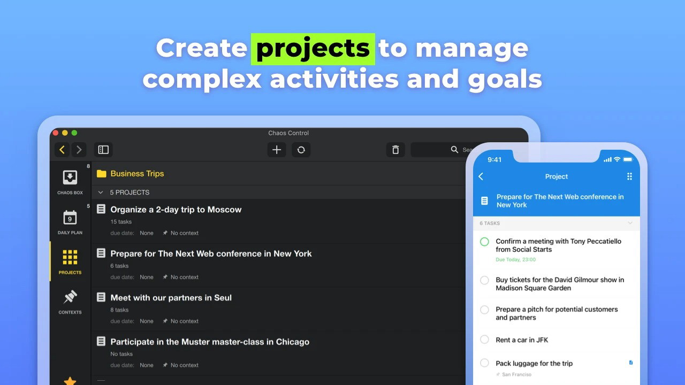685x385 pixels.
Task: Click the 8 tasks count under Seul project
Action: click(119, 310)
